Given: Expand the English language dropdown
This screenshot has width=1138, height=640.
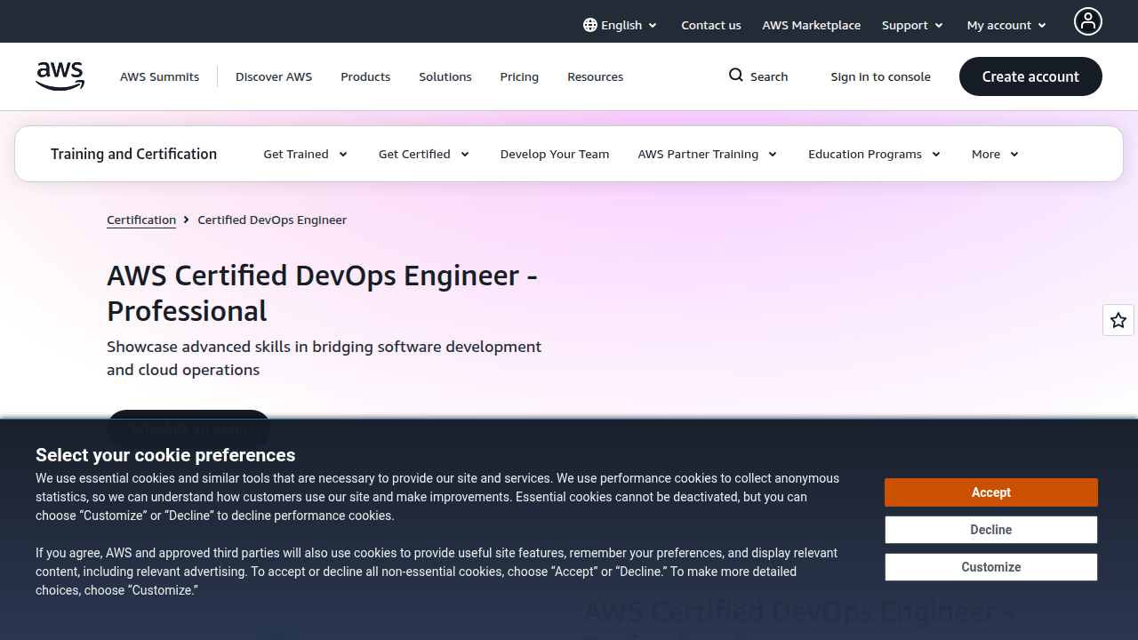Looking at the screenshot, I should 621,25.
